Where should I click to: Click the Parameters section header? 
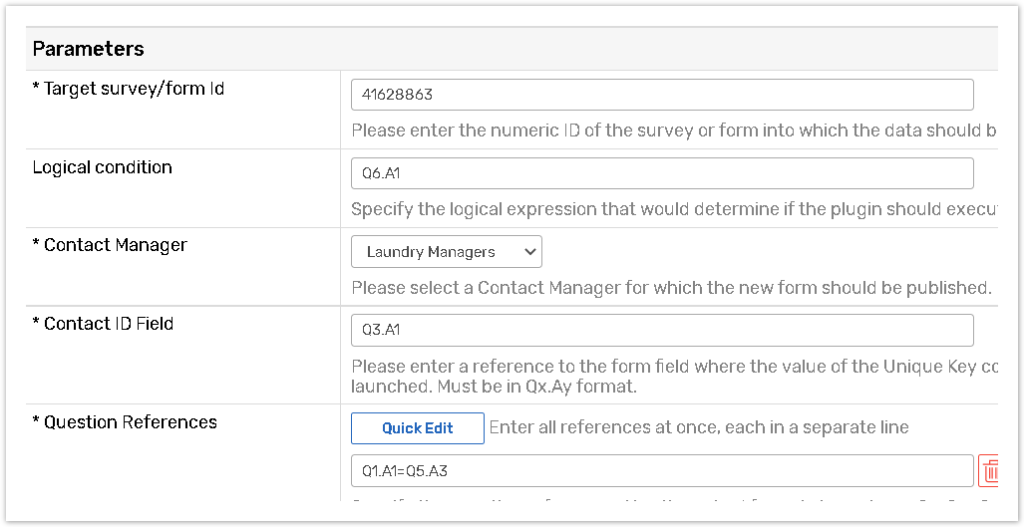88,49
